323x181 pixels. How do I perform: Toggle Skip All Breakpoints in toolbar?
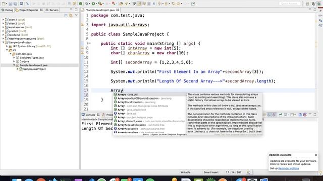[27, 4]
